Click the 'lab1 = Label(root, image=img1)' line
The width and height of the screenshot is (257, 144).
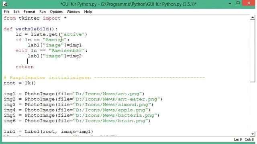48,132
